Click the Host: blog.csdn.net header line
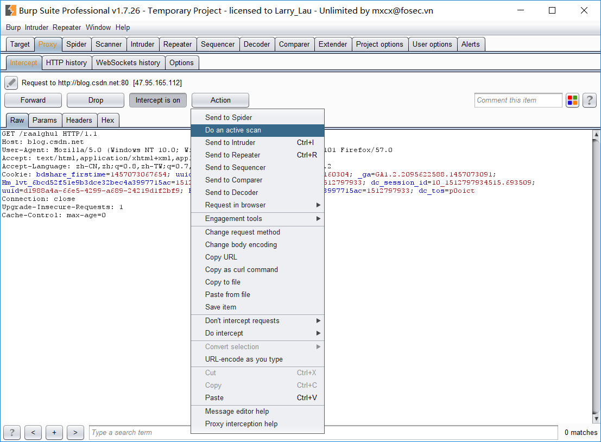Image resolution: width=601 pixels, height=442 pixels. click(42, 142)
